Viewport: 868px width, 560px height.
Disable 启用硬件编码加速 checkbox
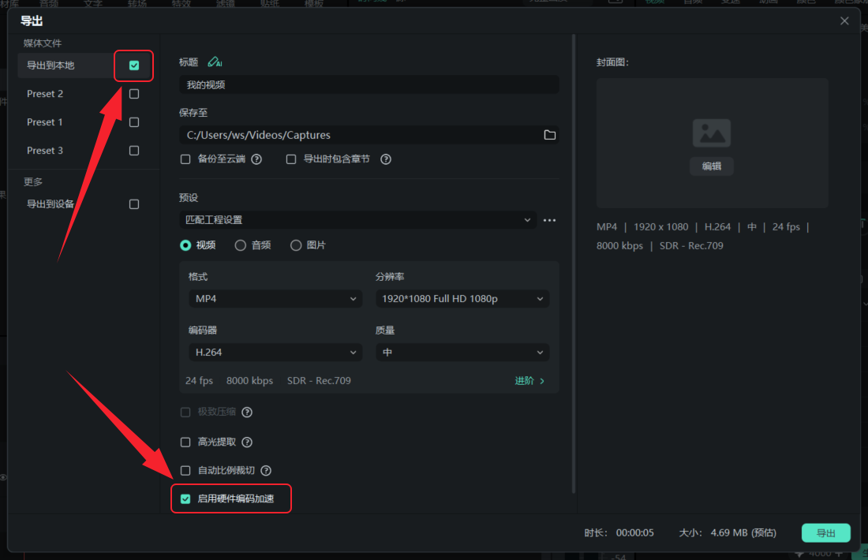(185, 499)
